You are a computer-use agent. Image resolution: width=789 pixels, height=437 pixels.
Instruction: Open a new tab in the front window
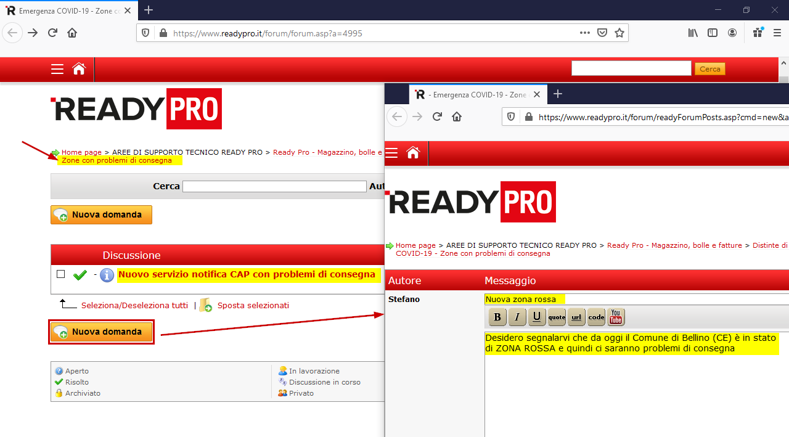pos(558,94)
